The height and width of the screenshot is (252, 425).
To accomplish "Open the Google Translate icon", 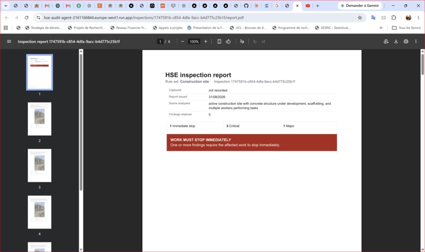I will point(373,17).
